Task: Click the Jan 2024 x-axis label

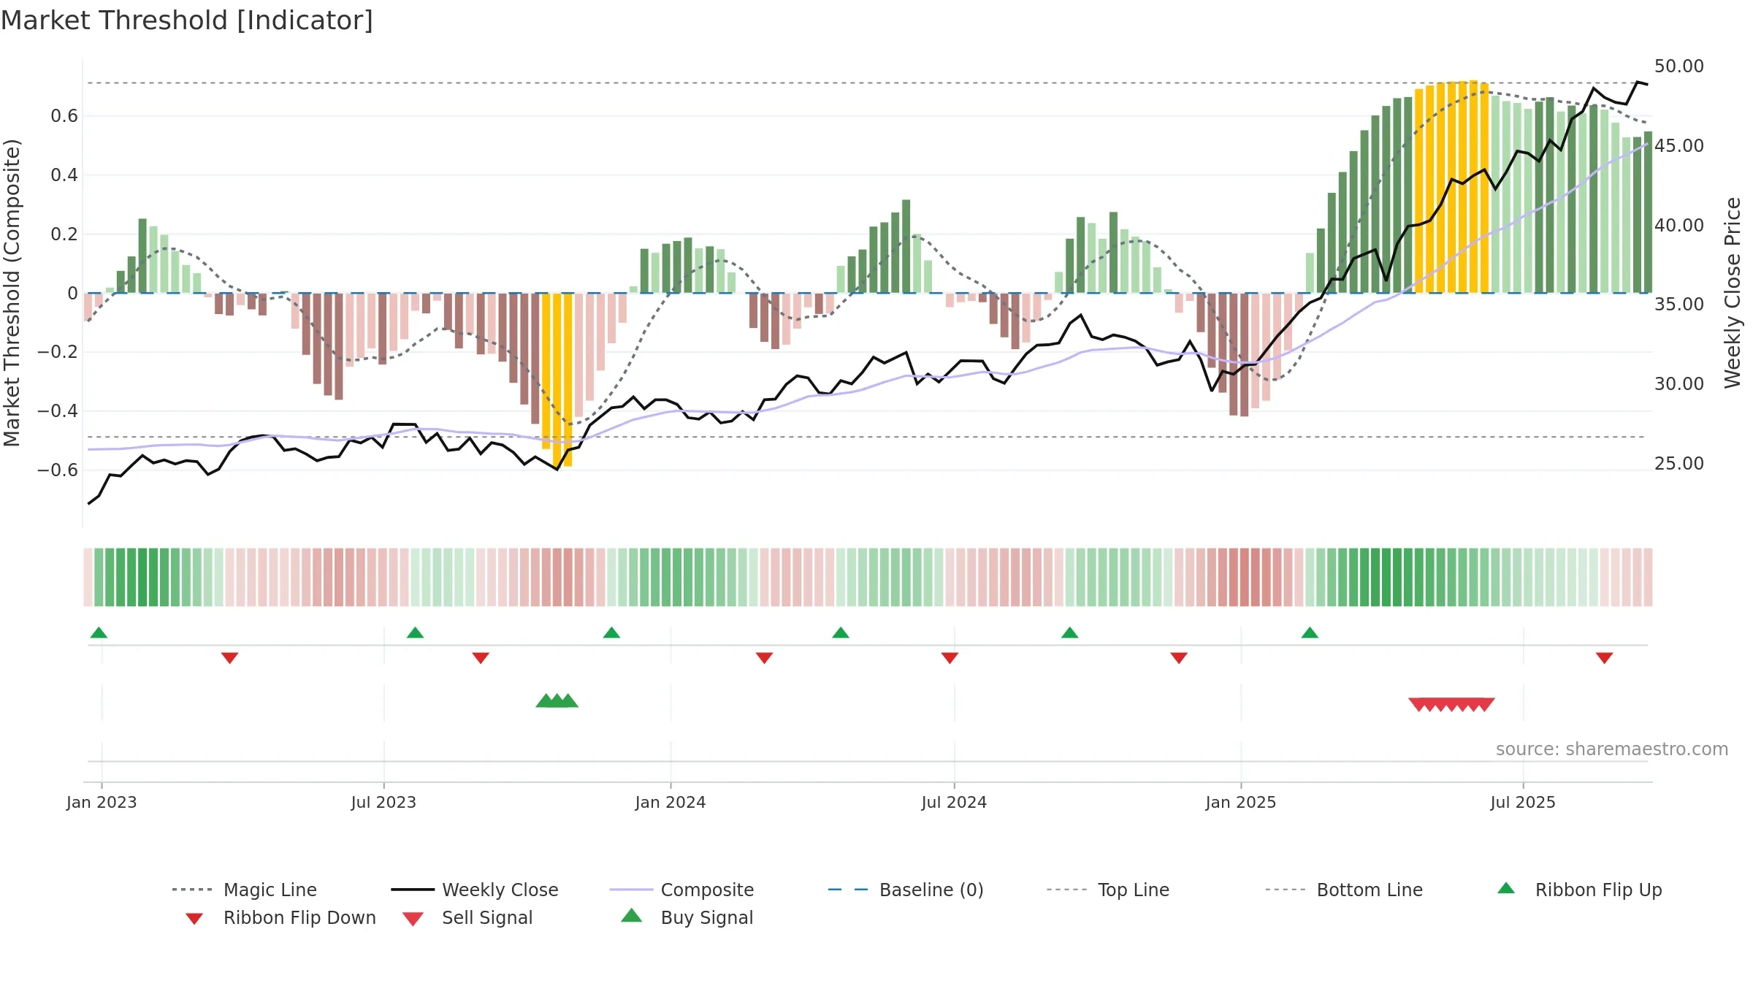Action: click(671, 802)
